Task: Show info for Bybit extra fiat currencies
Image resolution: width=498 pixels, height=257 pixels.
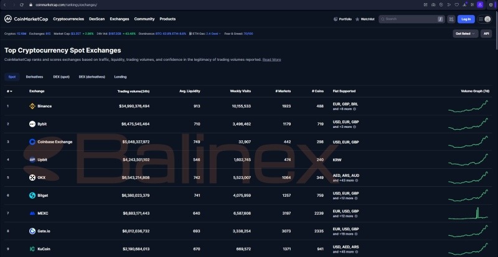Action: click(x=354, y=127)
